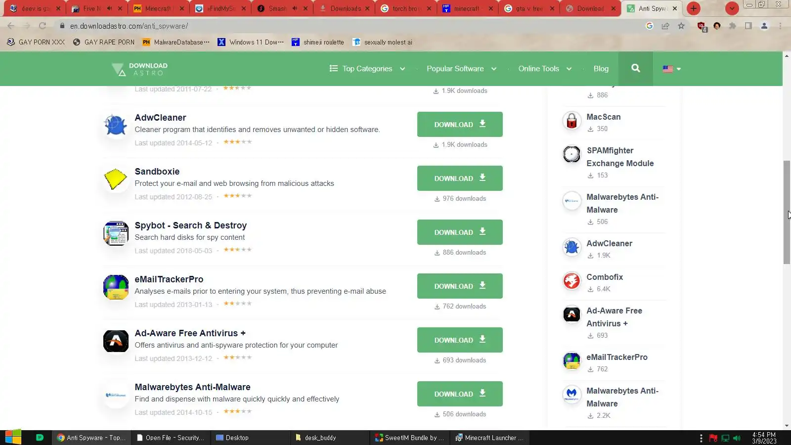This screenshot has height=445, width=791.
Task: Reload the page with the refresh icon
Action: (43, 26)
